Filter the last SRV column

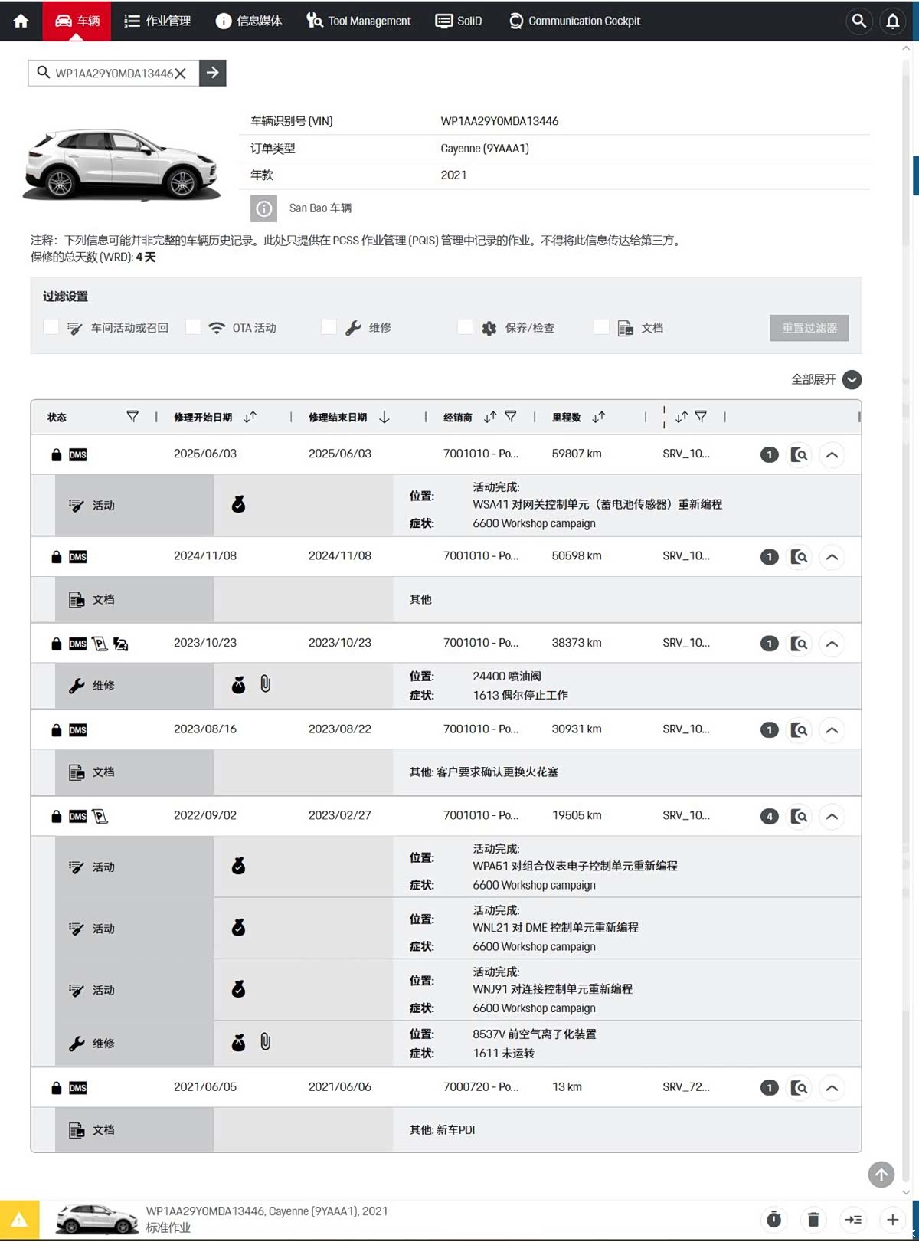(701, 416)
